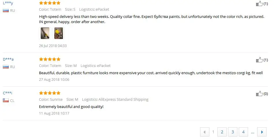Open second photo thumbnail with yellow flower
The image size is (274, 140).
pos(59,33)
